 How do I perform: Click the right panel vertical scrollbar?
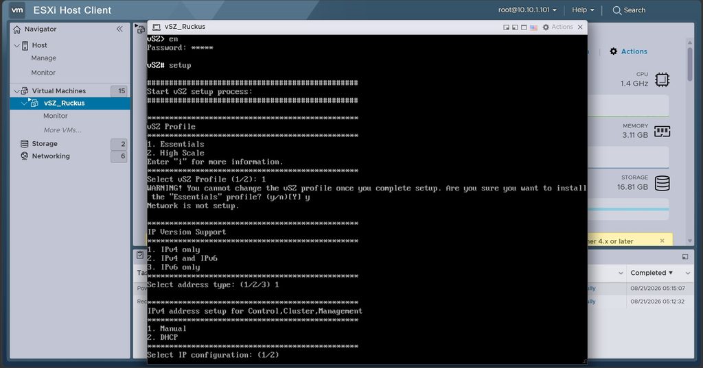(689, 64)
